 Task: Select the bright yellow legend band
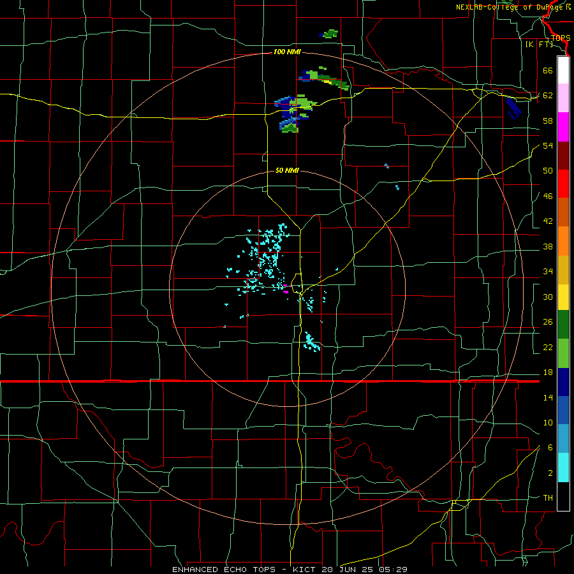[563, 297]
